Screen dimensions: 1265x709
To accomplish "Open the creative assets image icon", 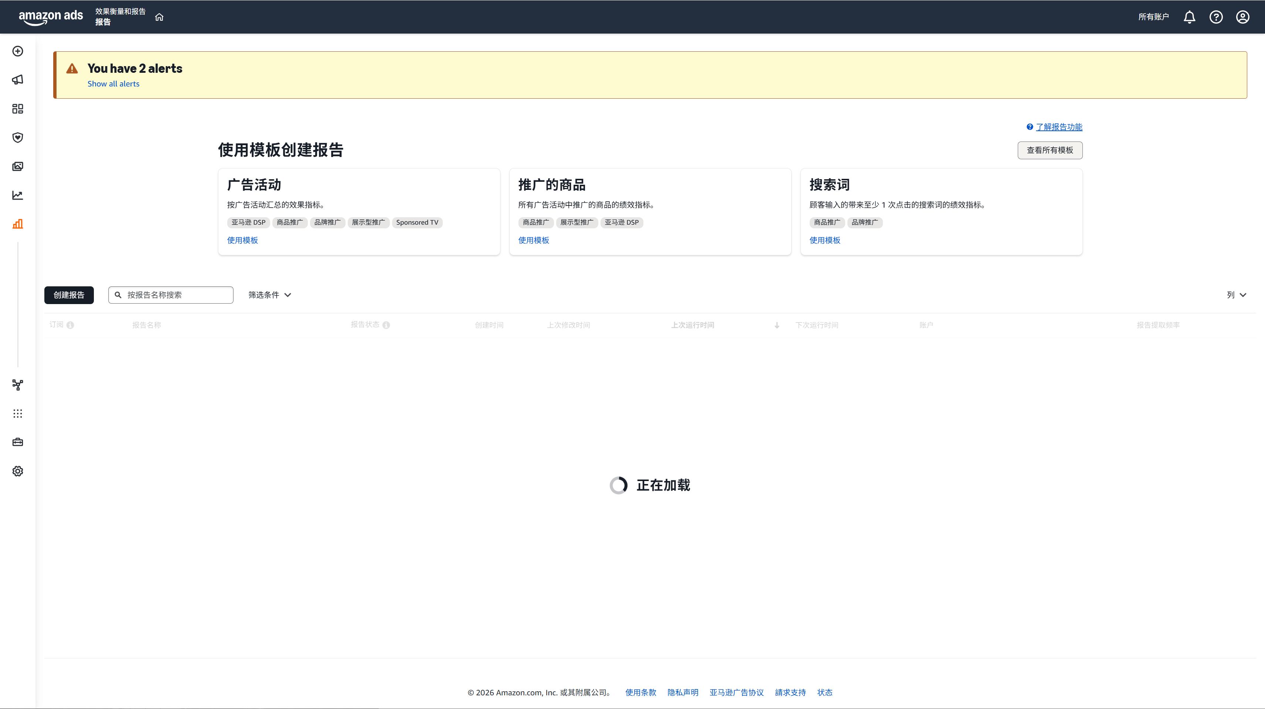I will click(18, 167).
